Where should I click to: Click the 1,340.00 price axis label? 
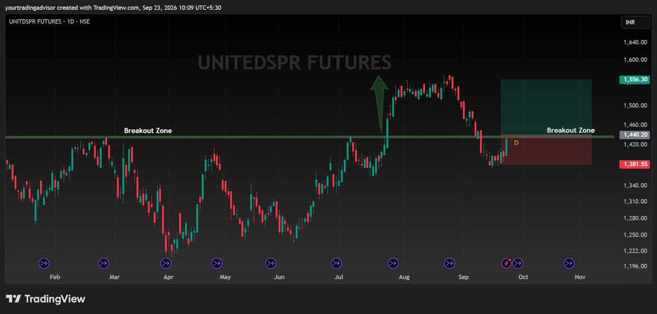click(635, 185)
